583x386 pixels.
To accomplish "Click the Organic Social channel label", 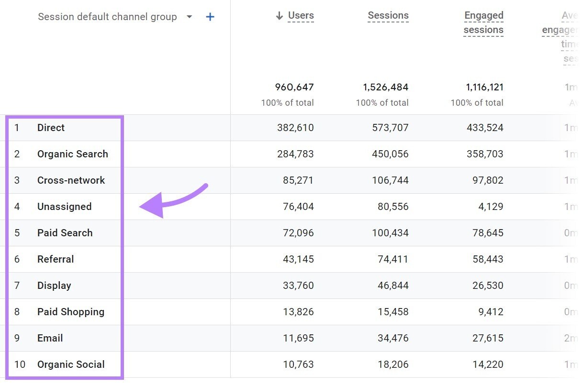I will tap(71, 364).
